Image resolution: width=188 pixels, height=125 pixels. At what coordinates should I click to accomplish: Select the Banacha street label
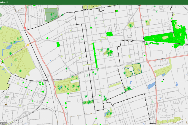pos(144,16)
